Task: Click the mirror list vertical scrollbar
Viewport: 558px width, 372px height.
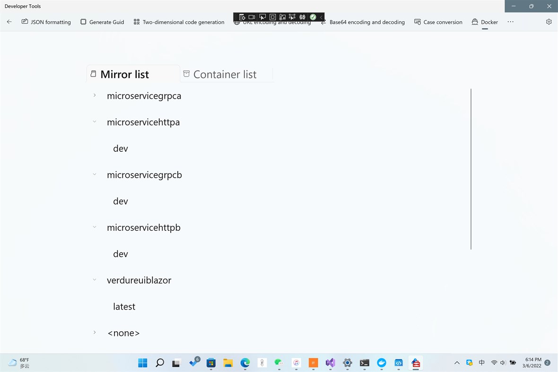Action: click(471, 169)
